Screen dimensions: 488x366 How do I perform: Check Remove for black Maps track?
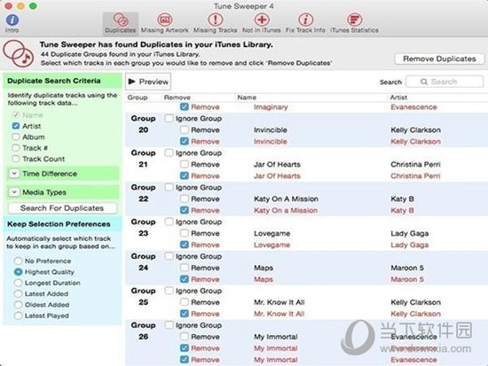pos(185,268)
